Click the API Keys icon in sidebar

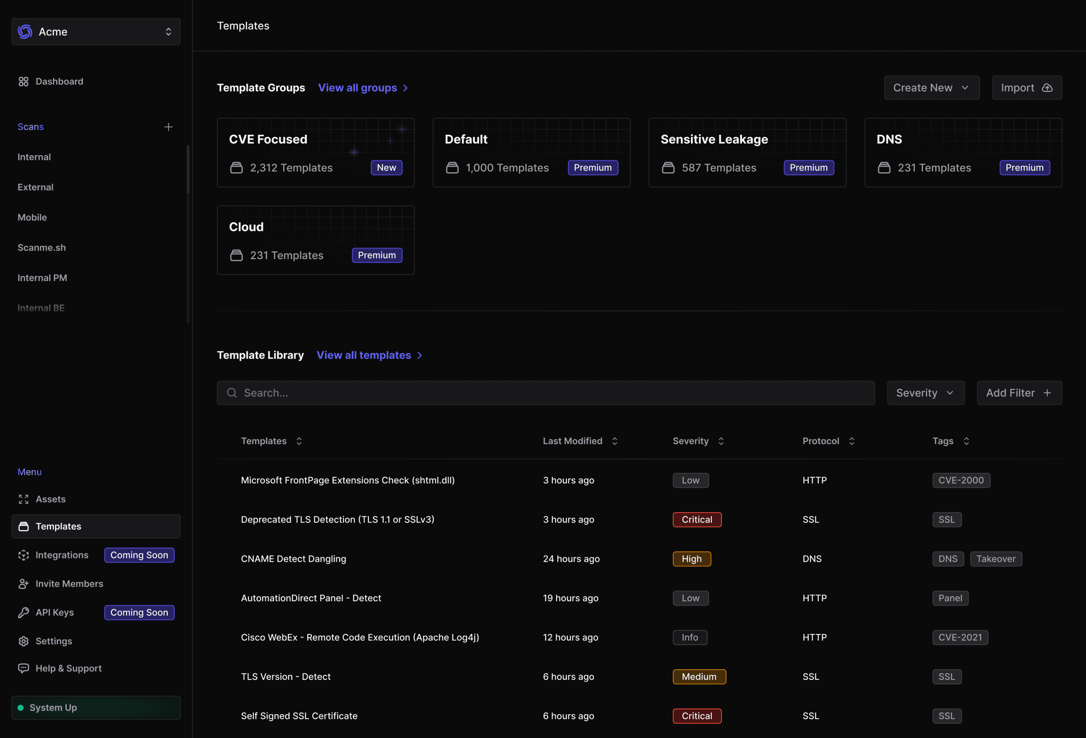[x=23, y=612]
